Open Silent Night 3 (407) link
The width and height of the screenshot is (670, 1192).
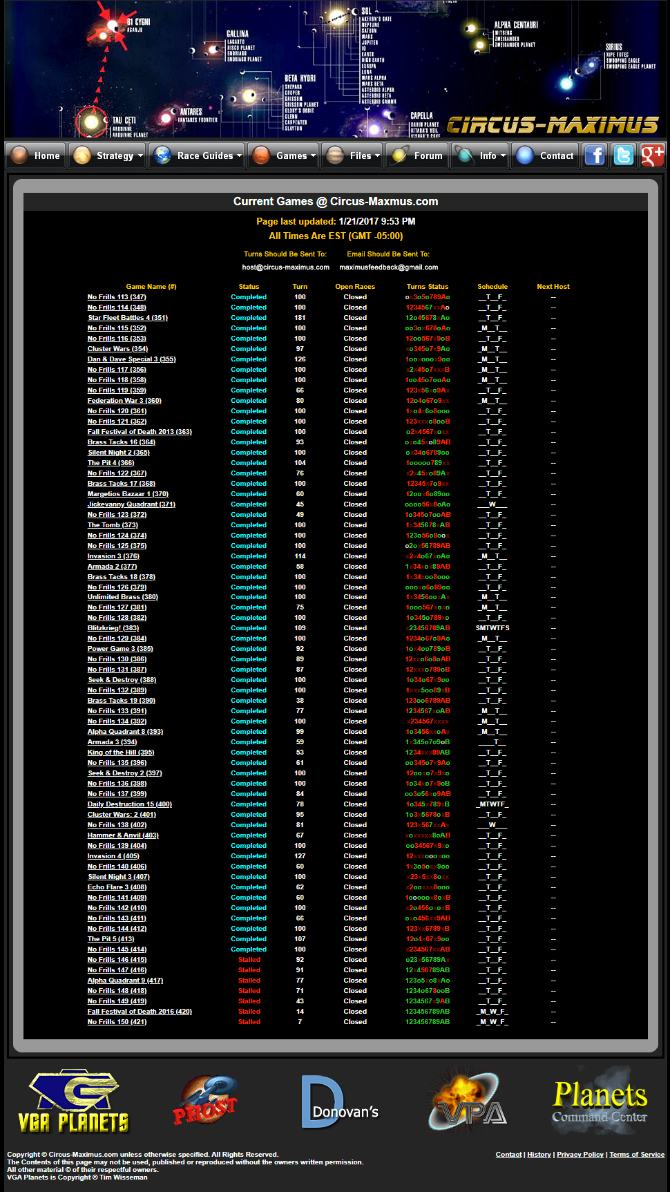[x=118, y=877]
